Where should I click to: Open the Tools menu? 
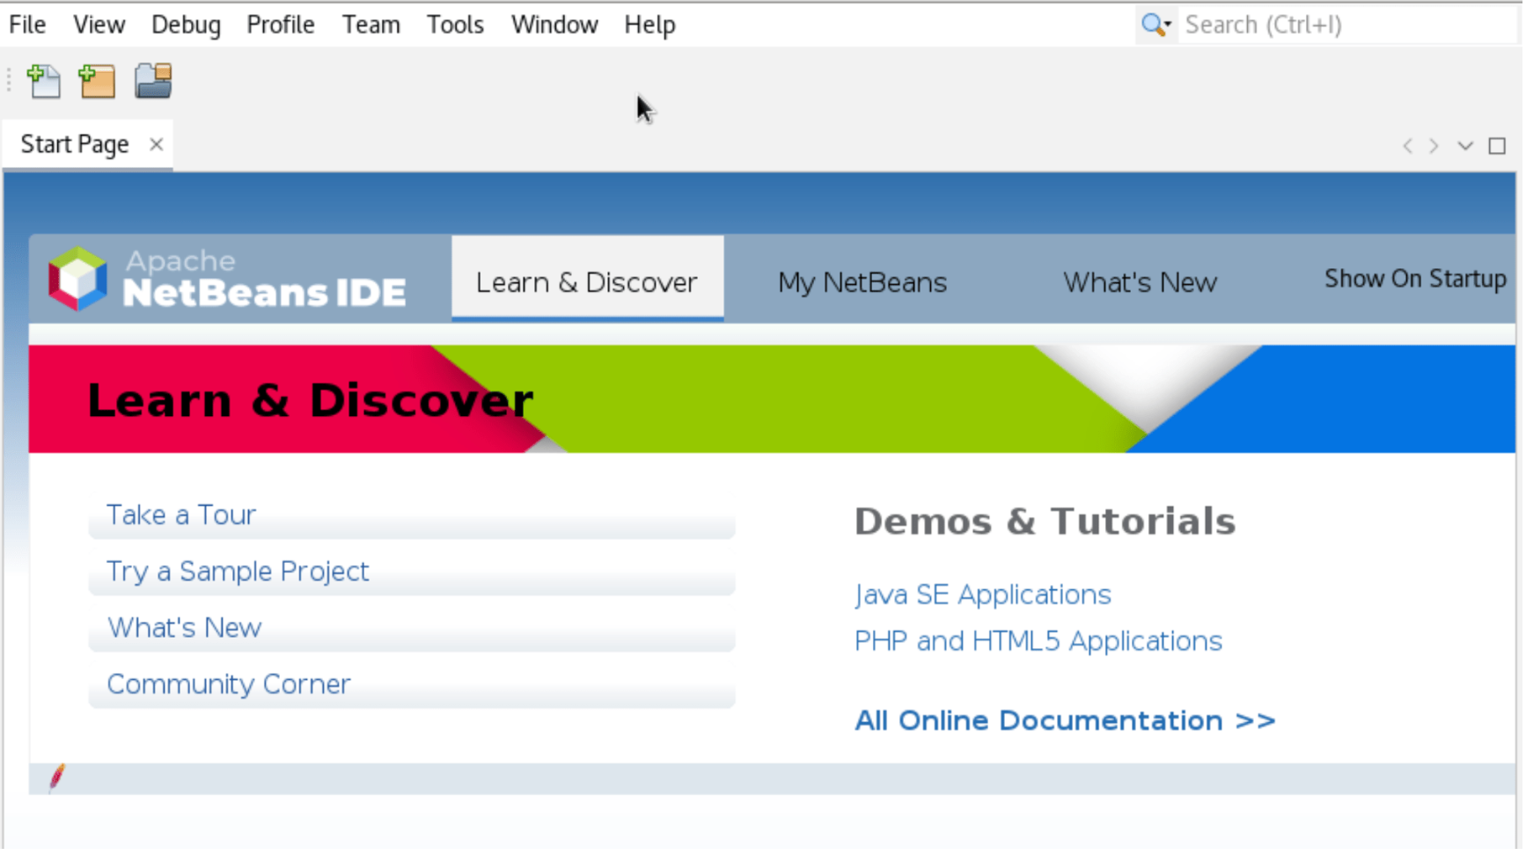coord(454,24)
